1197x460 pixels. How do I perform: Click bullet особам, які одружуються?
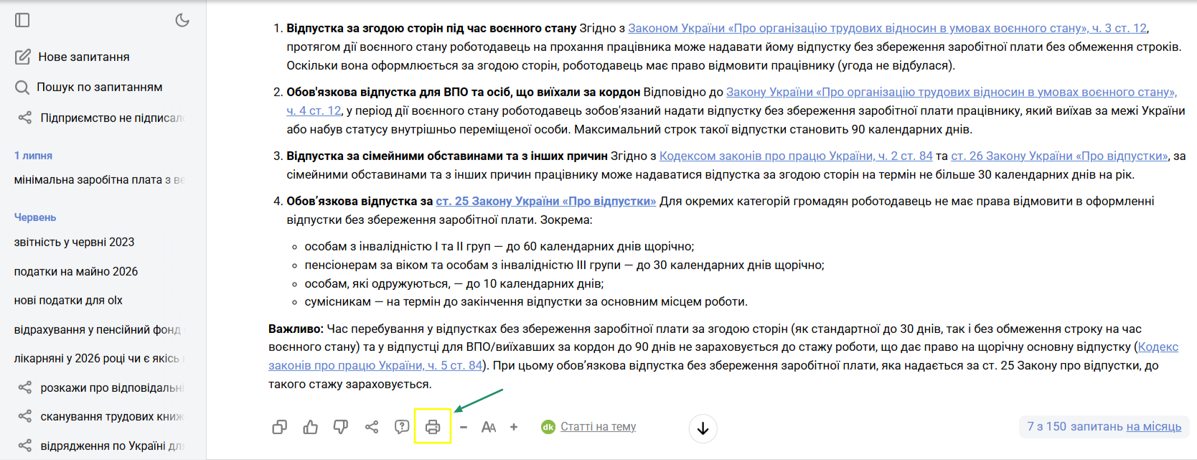pyautogui.click(x=454, y=283)
